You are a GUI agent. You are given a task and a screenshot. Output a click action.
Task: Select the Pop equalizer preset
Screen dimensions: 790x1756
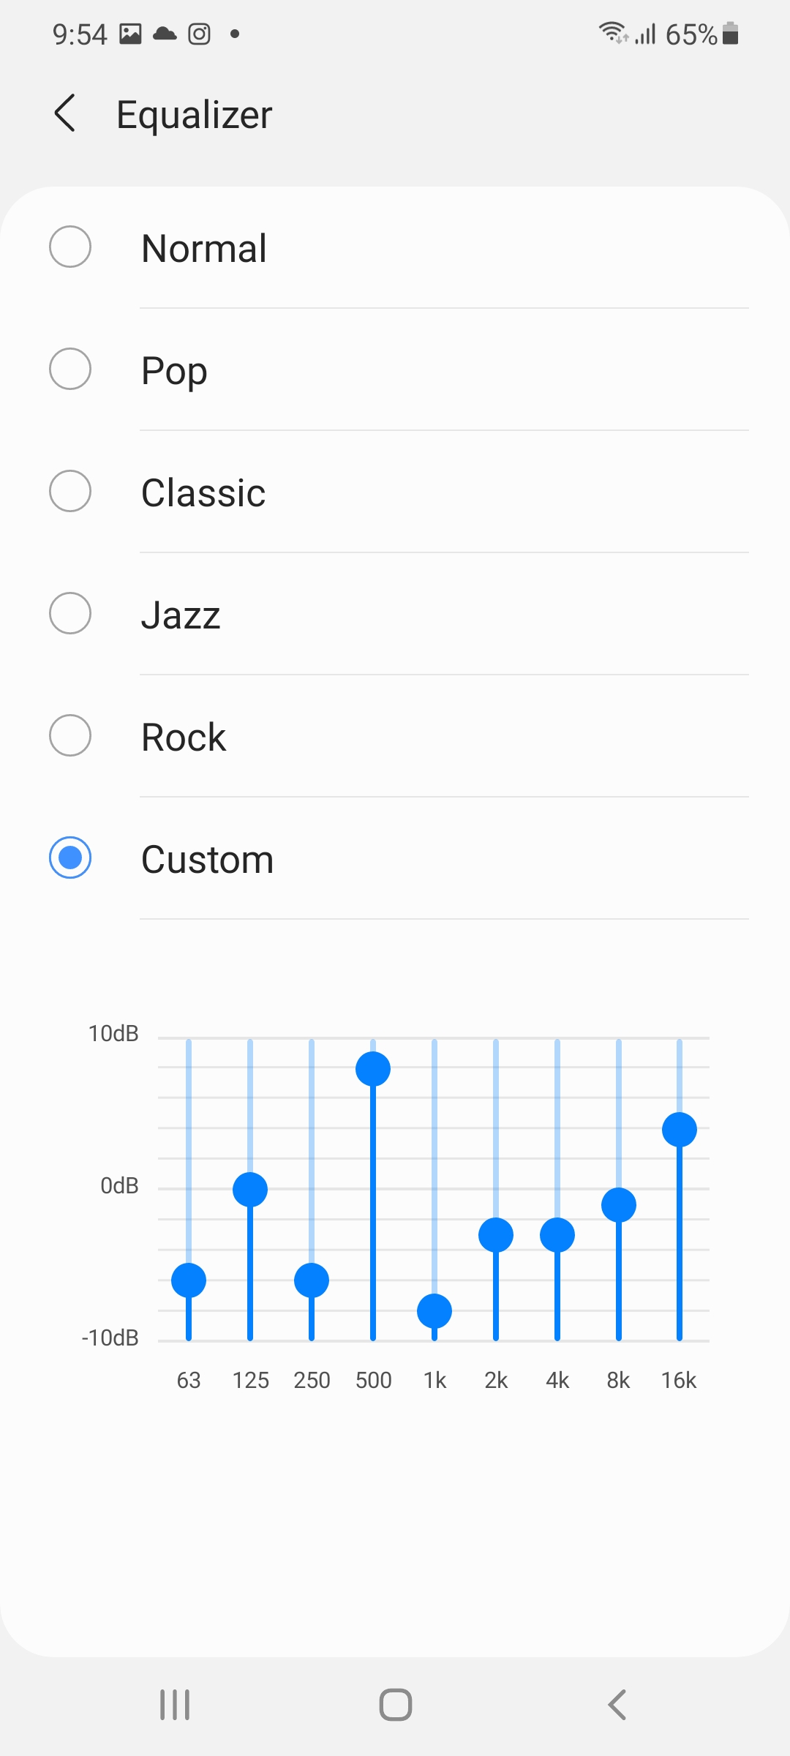point(70,369)
